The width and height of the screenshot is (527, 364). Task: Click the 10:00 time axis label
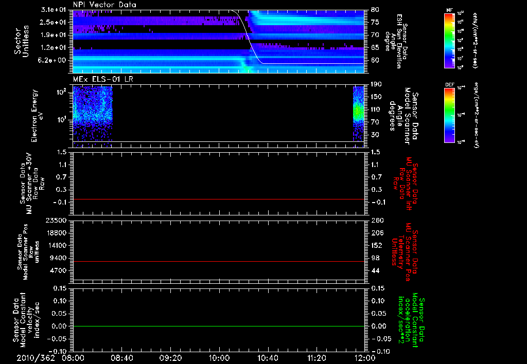219,358
